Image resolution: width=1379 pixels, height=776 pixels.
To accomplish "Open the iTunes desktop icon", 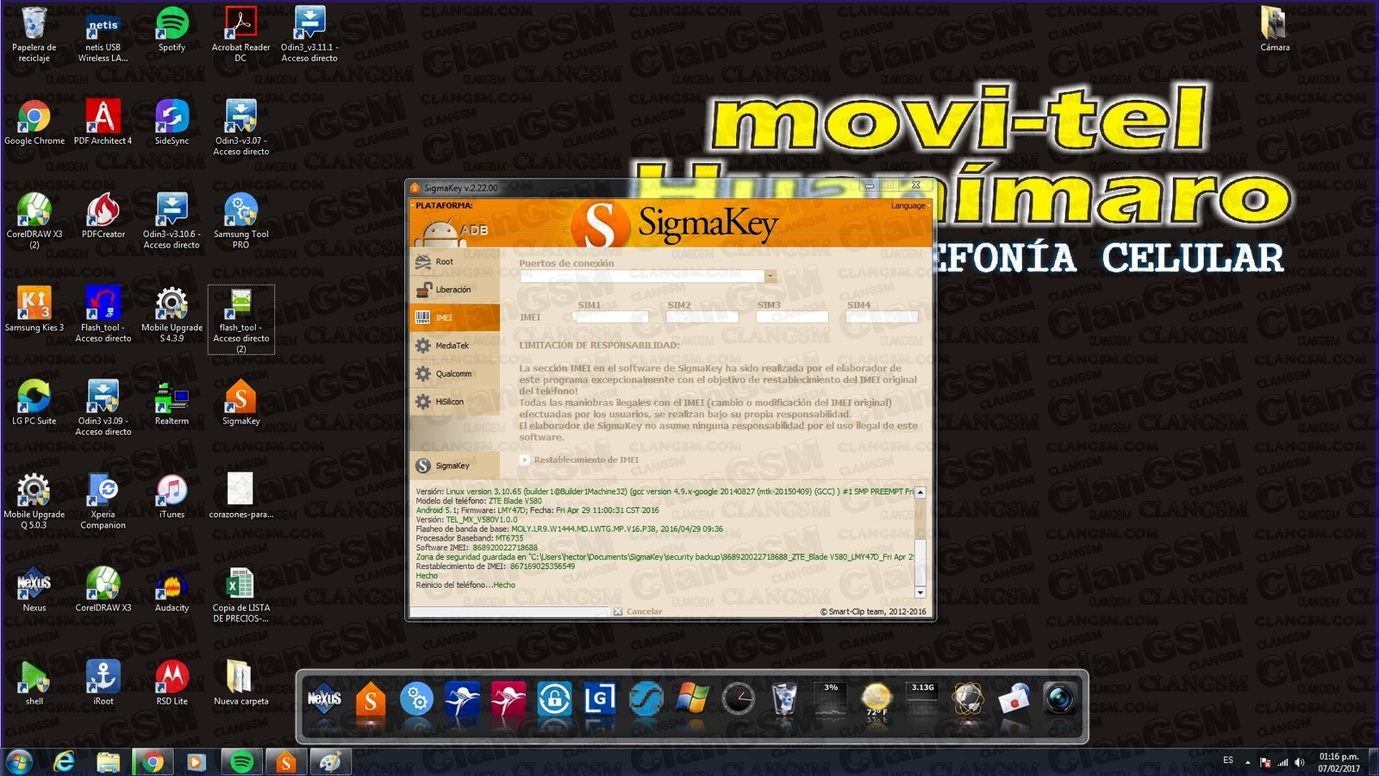I will coord(172,497).
